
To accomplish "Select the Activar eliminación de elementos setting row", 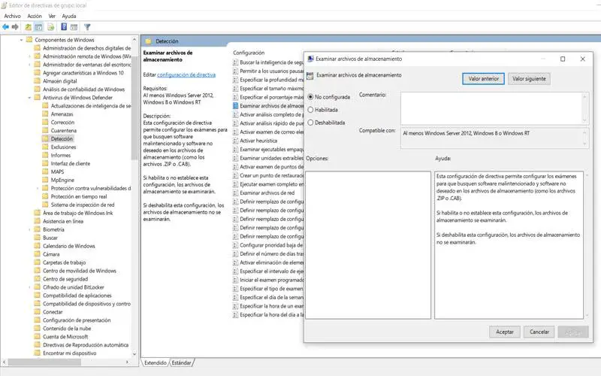I will (x=268, y=262).
